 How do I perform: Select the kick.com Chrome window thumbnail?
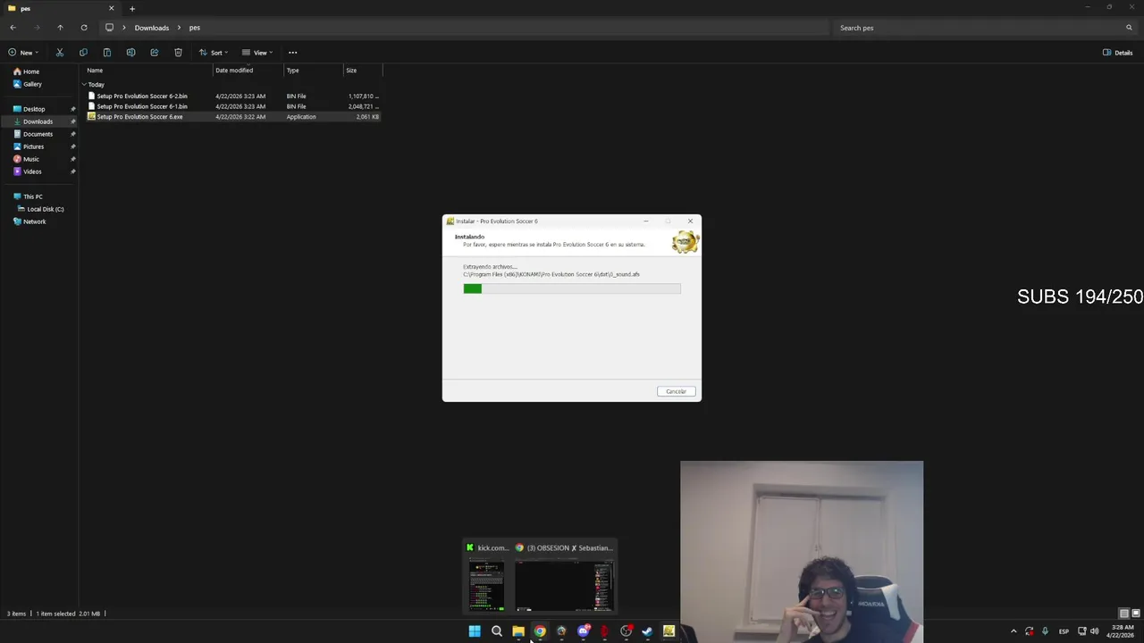(x=487, y=578)
